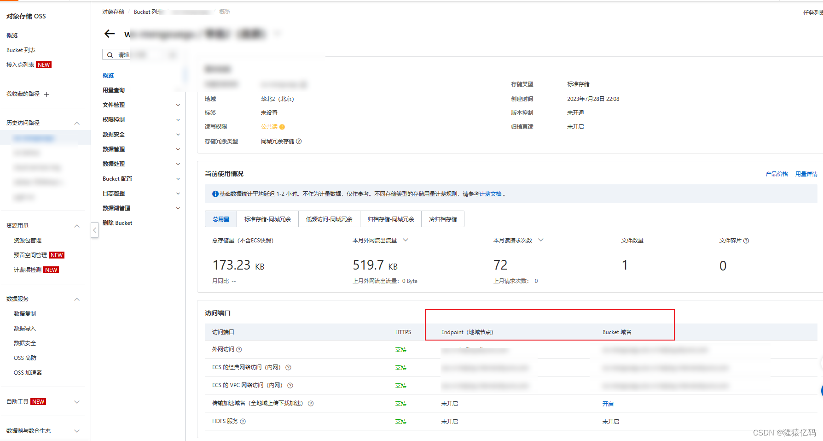Open 计费文档 link in notice
The height and width of the screenshot is (441, 823).
[491, 194]
